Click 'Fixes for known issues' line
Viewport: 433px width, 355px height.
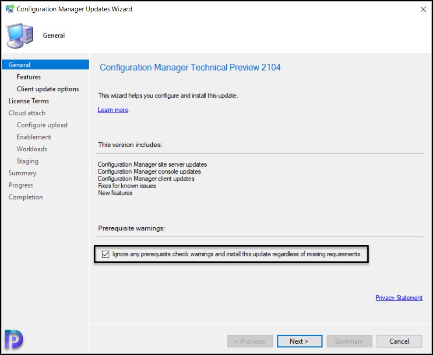click(x=127, y=186)
